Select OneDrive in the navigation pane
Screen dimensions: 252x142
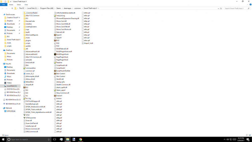9,50
